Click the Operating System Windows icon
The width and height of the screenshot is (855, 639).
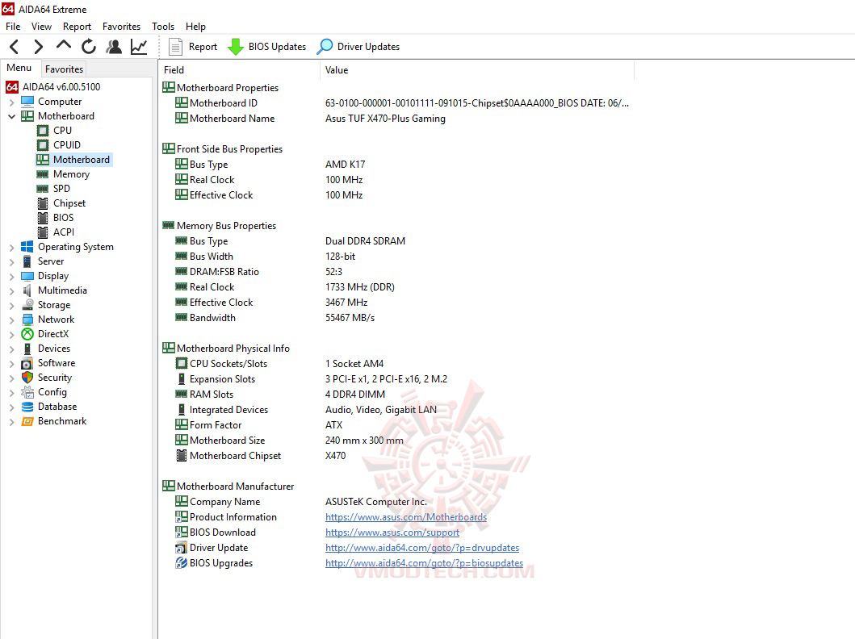(27, 247)
